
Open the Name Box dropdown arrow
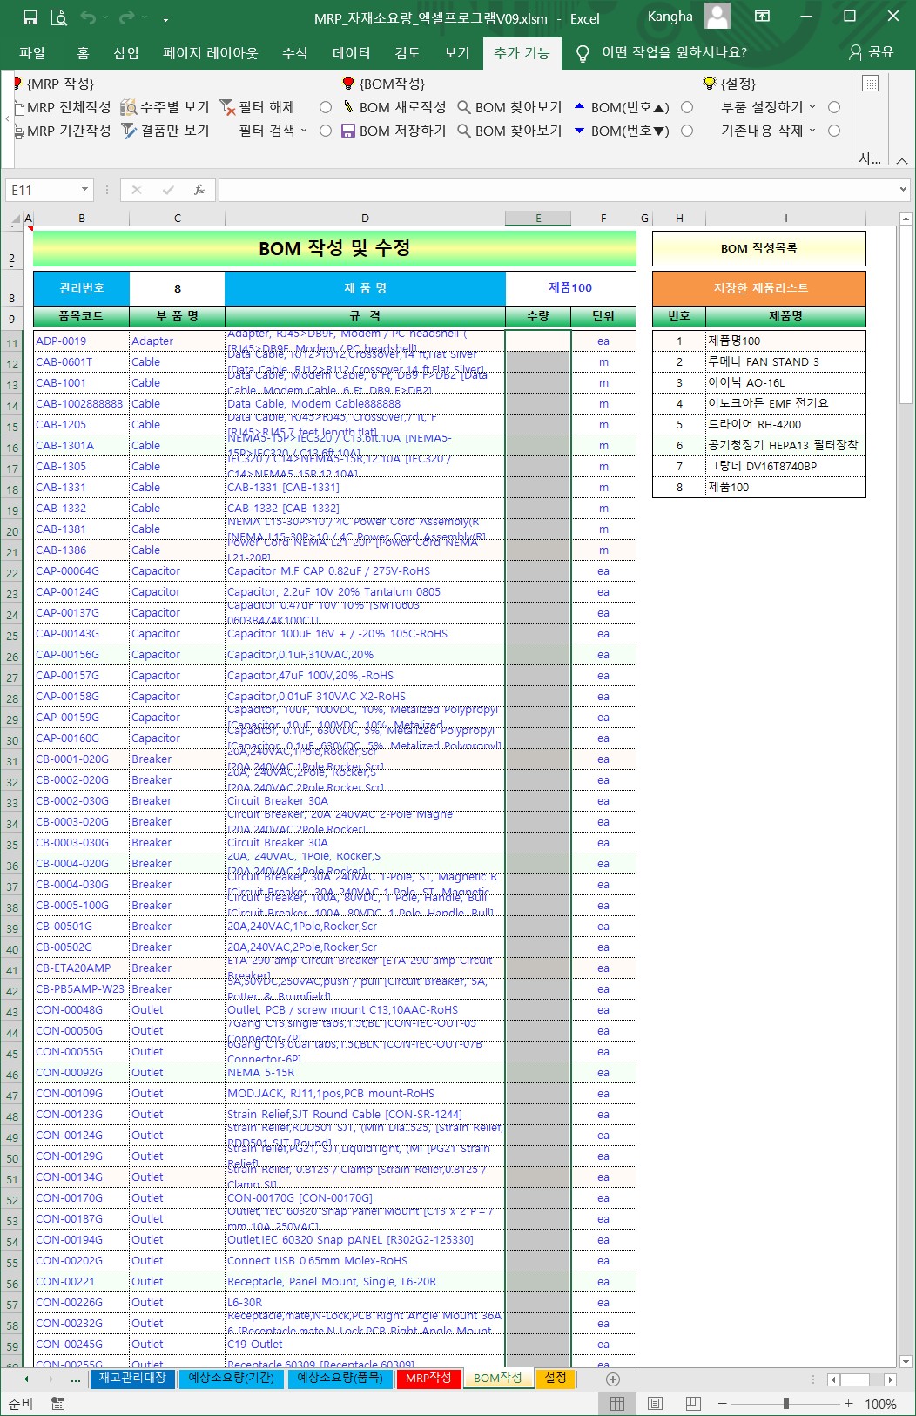[x=84, y=190]
